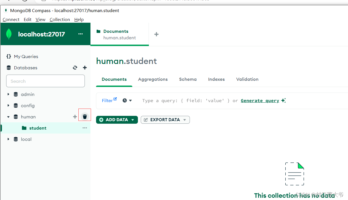The height and width of the screenshot is (200, 348).
Task: Switch to the Aggregations tab
Action: (153, 79)
